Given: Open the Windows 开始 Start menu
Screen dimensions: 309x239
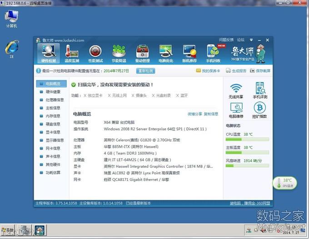Looking at the screenshot, I should click(8, 230).
